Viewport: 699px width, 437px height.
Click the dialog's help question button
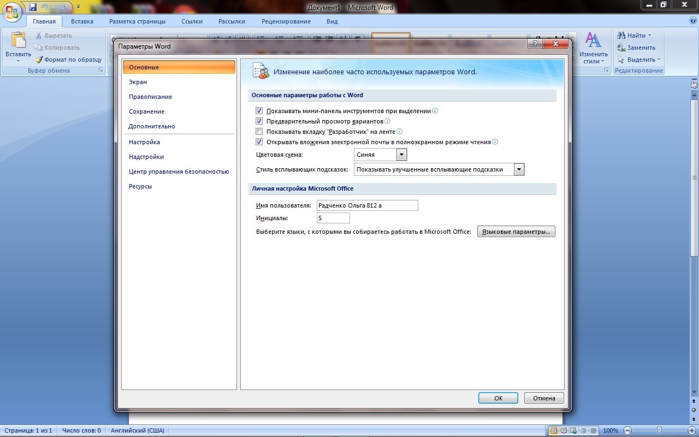tap(534, 44)
